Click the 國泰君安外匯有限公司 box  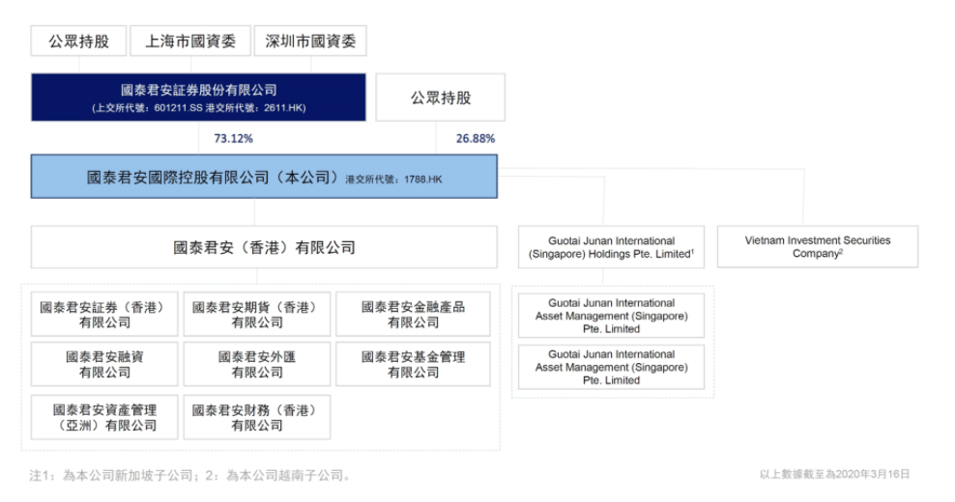click(257, 364)
